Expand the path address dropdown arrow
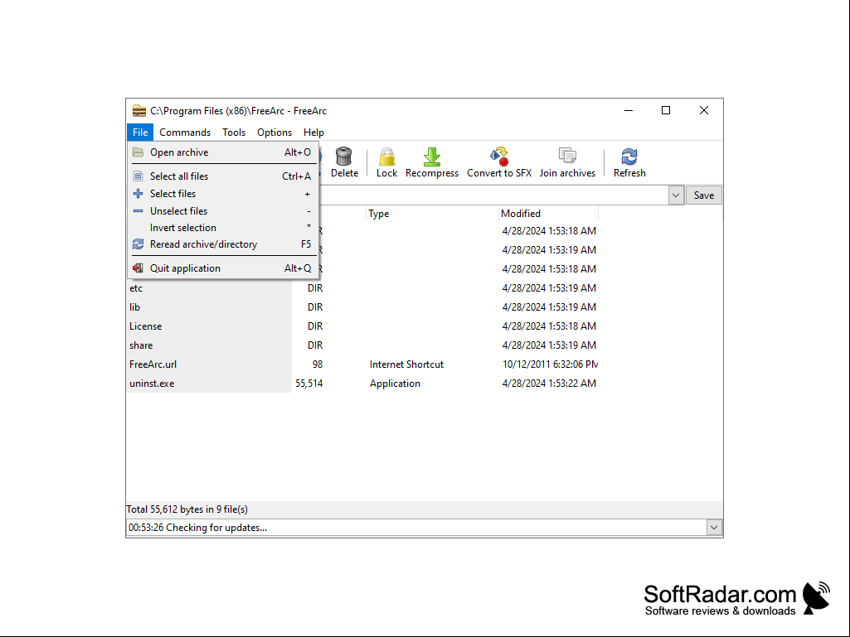This screenshot has width=850, height=637. (x=676, y=195)
